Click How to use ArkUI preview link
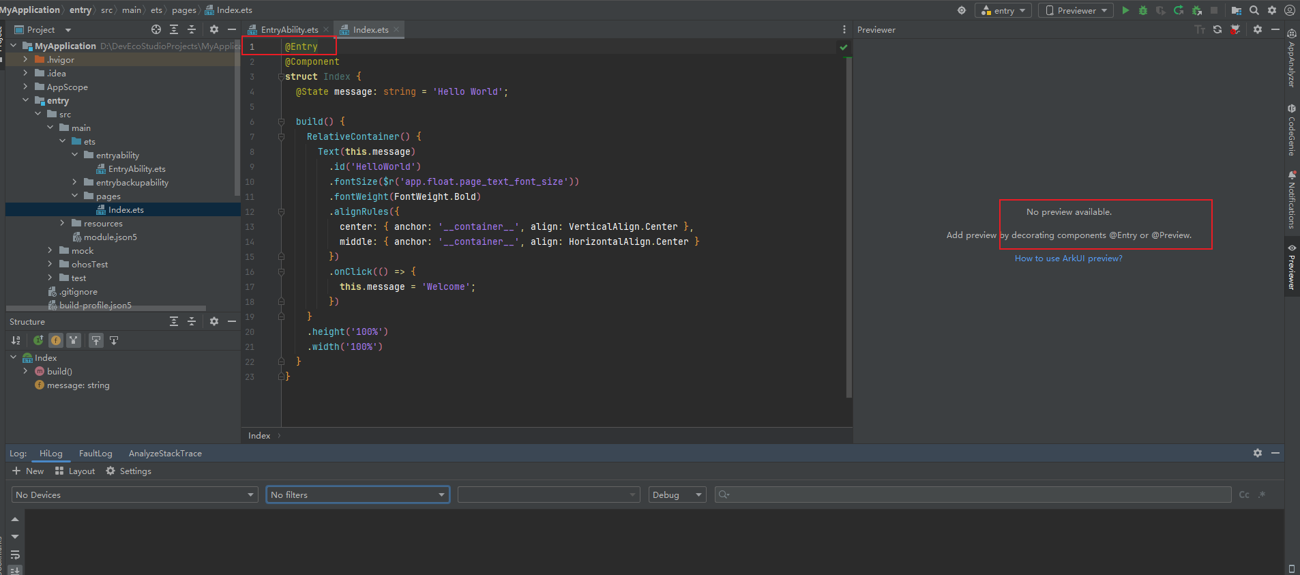1300x575 pixels. click(1068, 258)
